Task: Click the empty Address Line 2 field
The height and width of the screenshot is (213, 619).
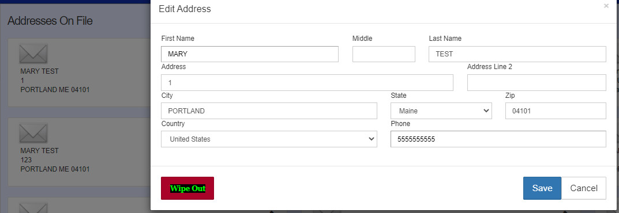Action: click(537, 83)
